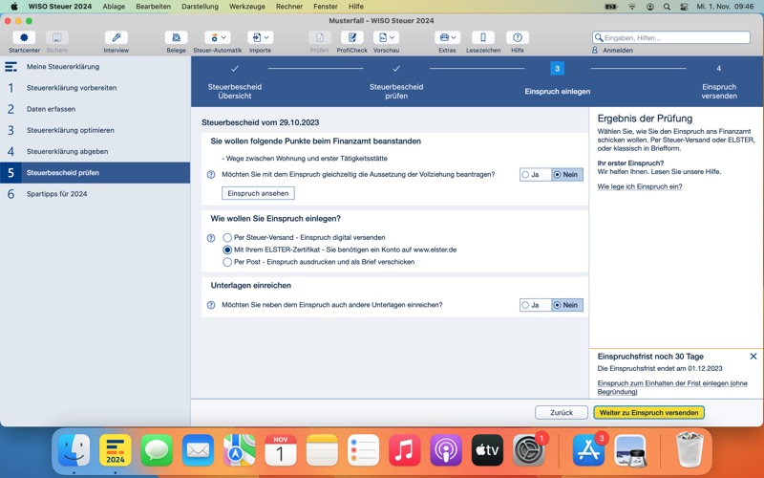Choose the ELSTER-Zertifikat option
The width and height of the screenshot is (764, 478).
coord(227,250)
